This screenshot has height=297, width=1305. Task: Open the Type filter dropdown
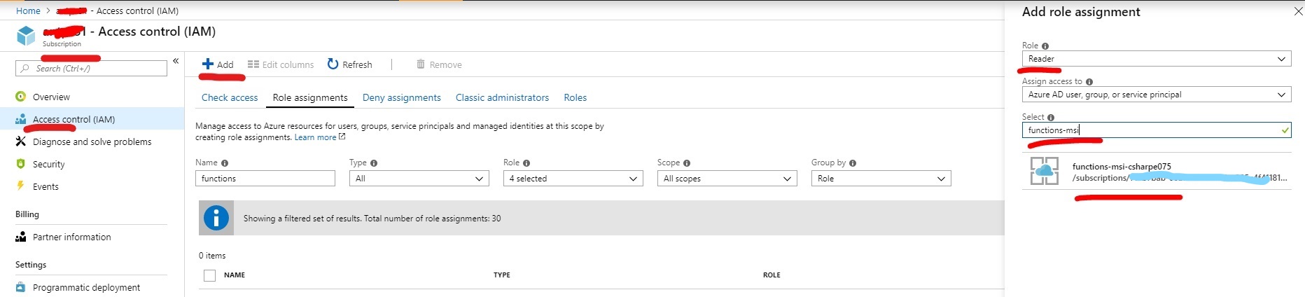pos(419,179)
